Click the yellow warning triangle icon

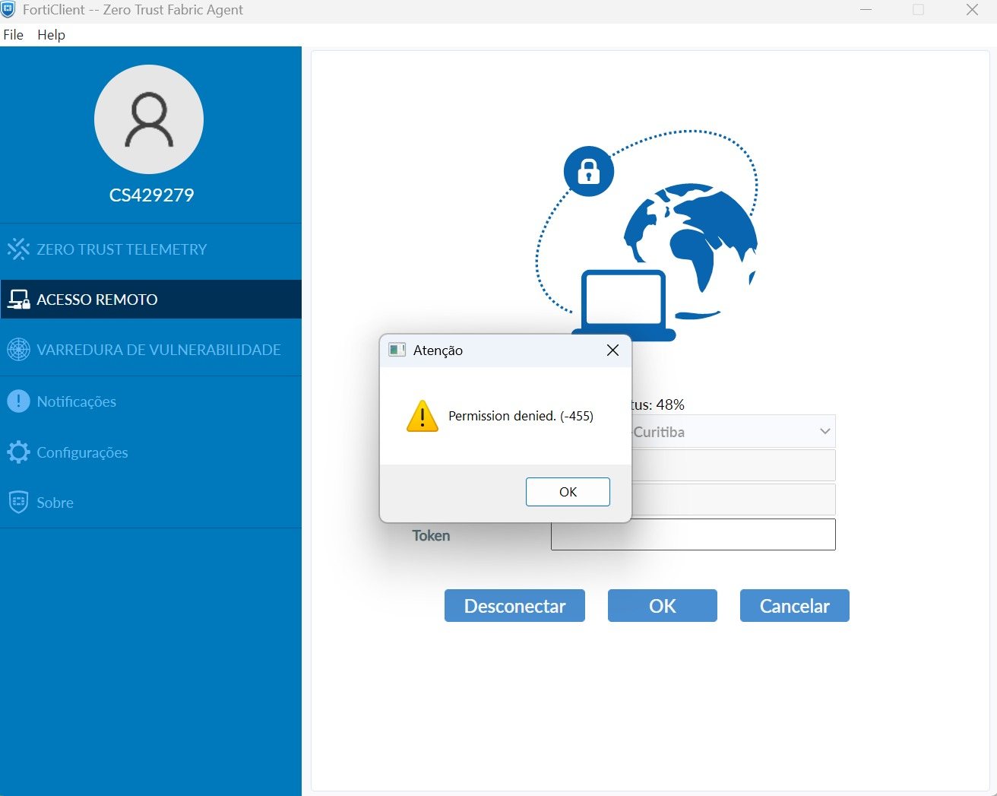[x=423, y=417]
